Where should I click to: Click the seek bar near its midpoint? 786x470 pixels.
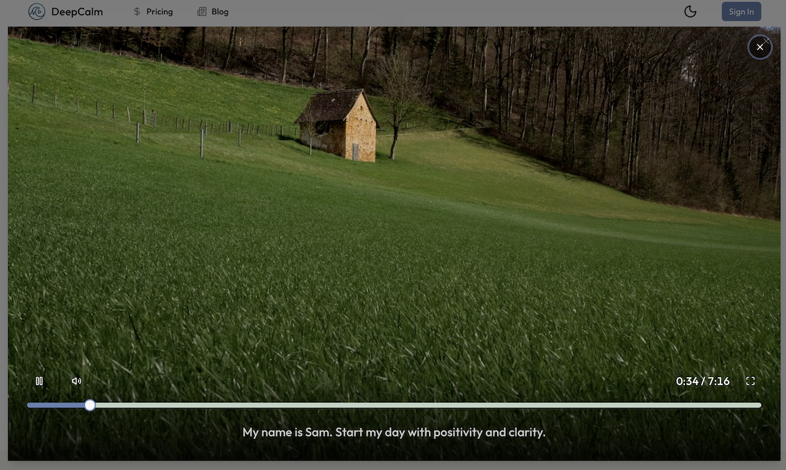[x=394, y=405]
